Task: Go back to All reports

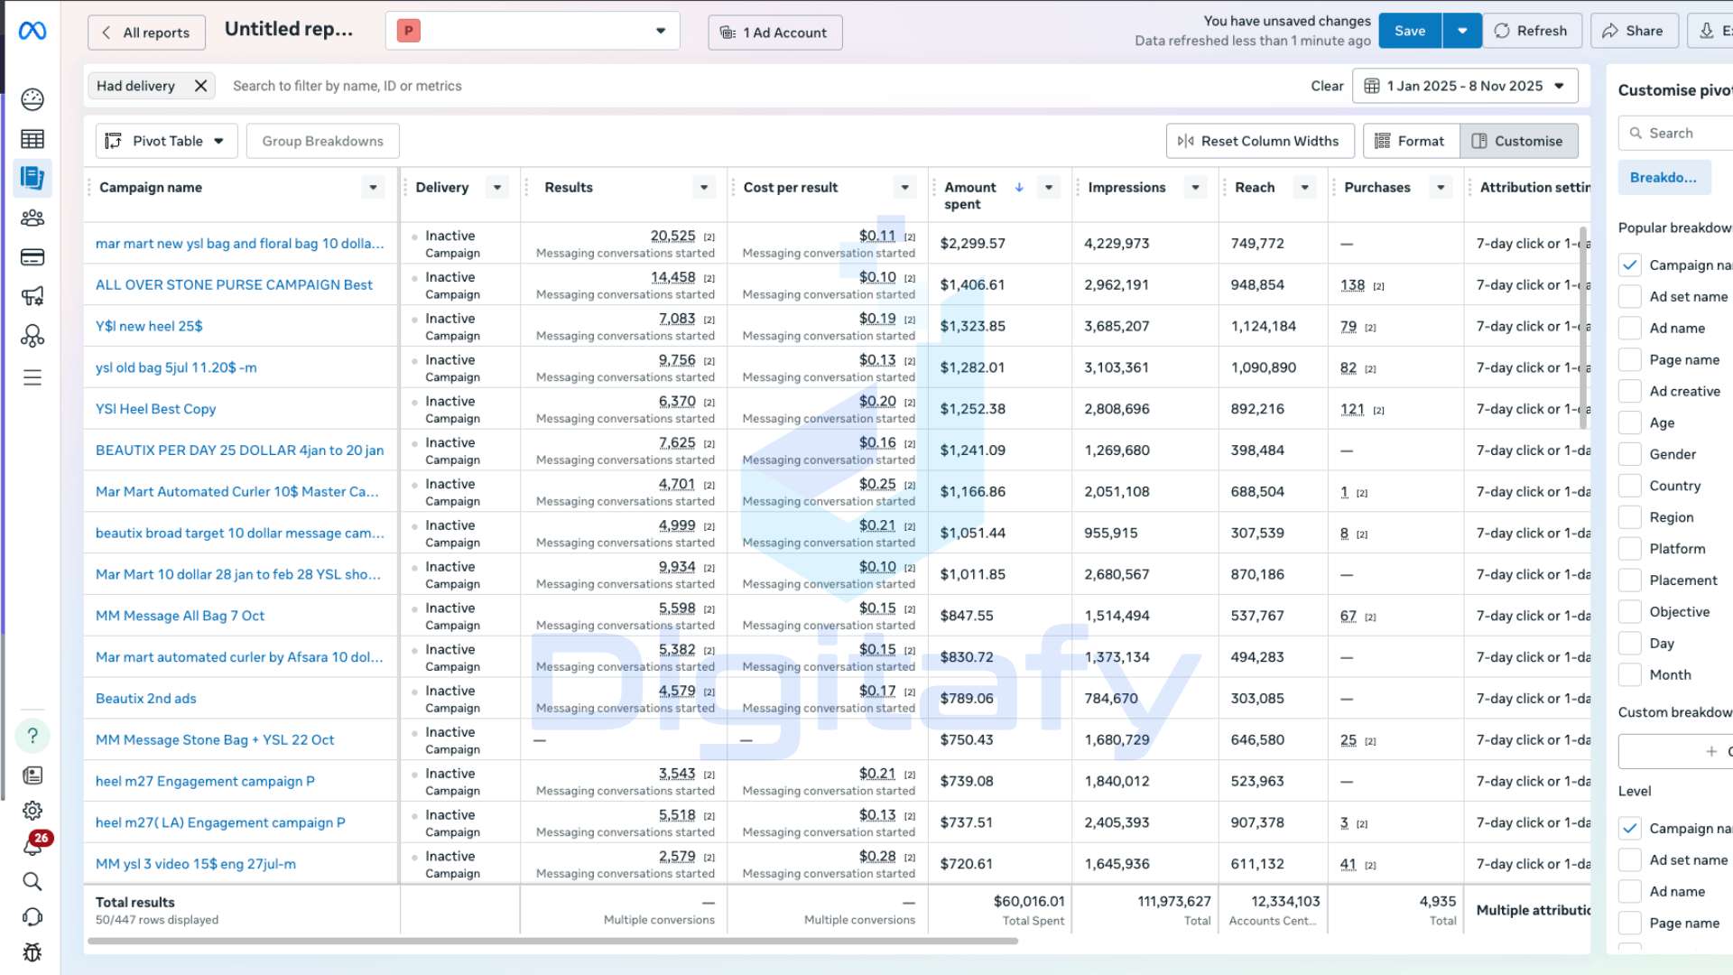Action: tap(146, 32)
